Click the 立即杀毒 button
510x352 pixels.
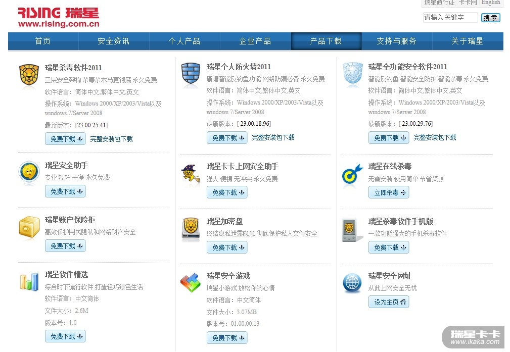pyautogui.click(x=389, y=192)
